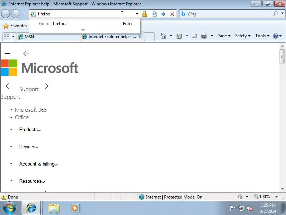
Task: Open the Favorites button
Action: 15,26
